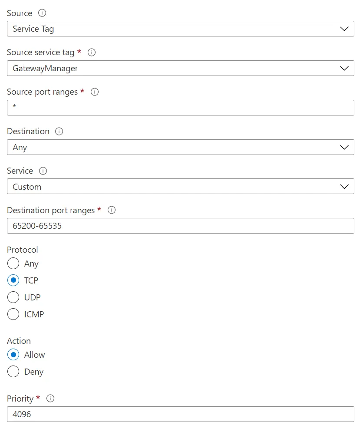Image resolution: width=363 pixels, height=425 pixels.
Task: Open the Destination dropdown set to Any
Action: pos(180,147)
